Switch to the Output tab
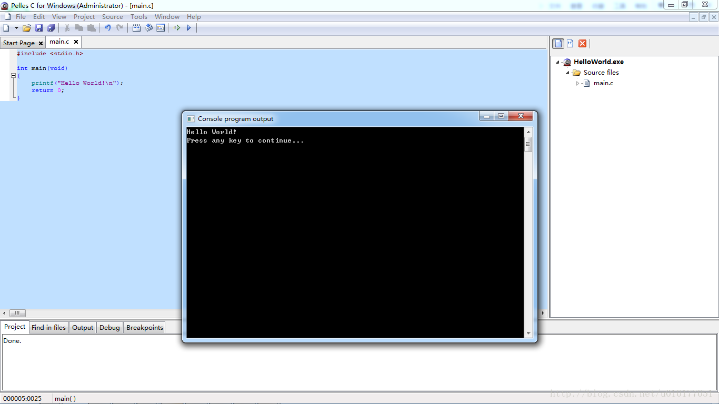719x404 pixels. coord(83,327)
